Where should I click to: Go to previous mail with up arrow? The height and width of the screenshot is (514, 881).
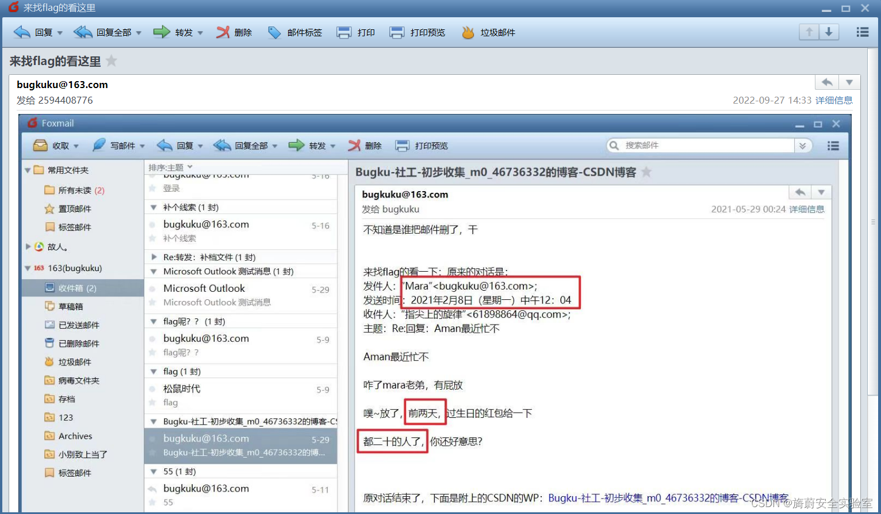tap(809, 32)
